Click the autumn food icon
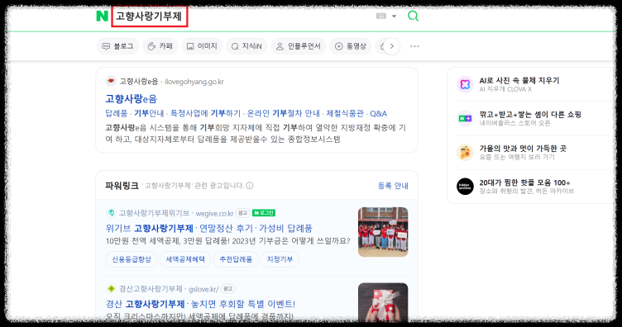622x327 pixels. tap(465, 153)
